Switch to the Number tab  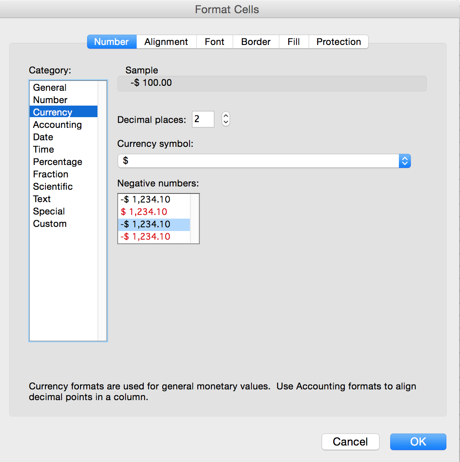point(112,42)
